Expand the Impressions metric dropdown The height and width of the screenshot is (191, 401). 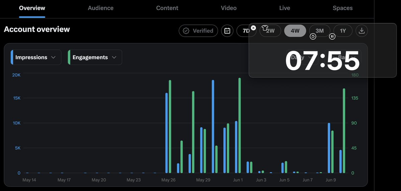(x=36, y=57)
